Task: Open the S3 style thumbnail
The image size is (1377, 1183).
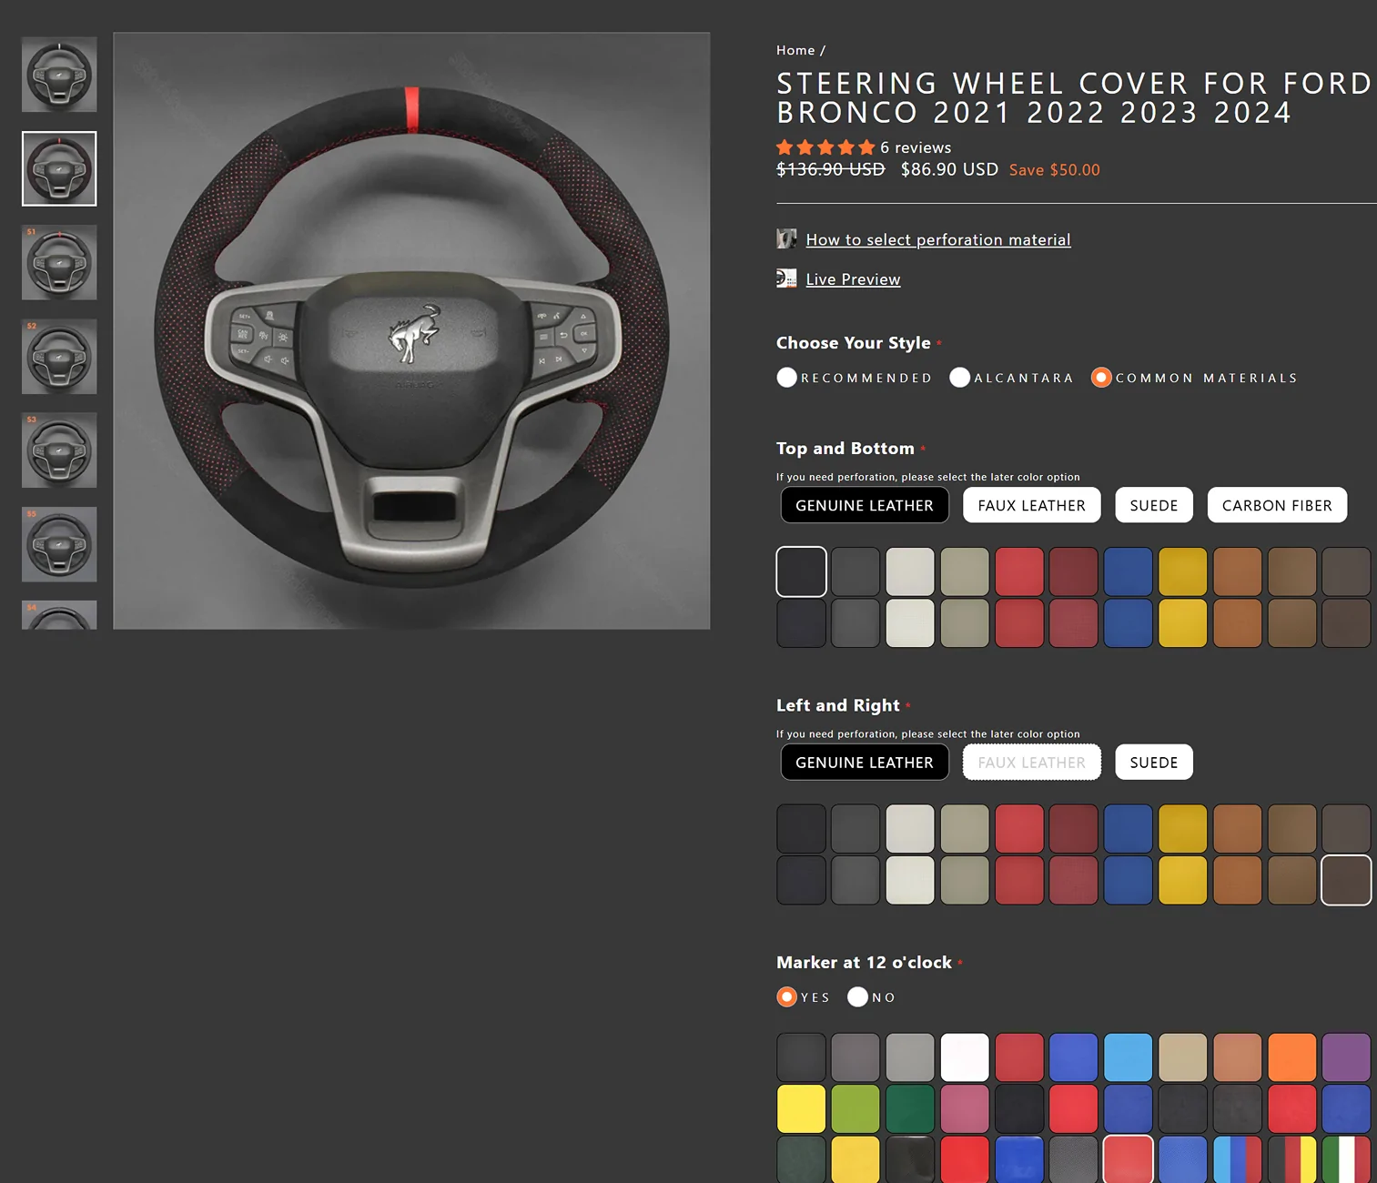Action: (59, 450)
